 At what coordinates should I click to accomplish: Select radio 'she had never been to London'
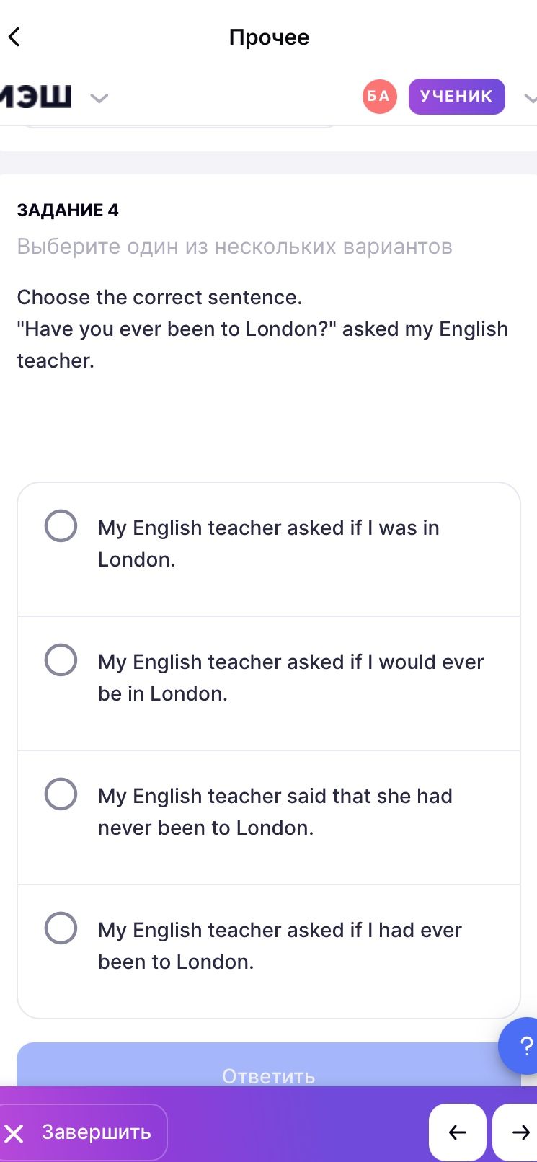pos(61,794)
